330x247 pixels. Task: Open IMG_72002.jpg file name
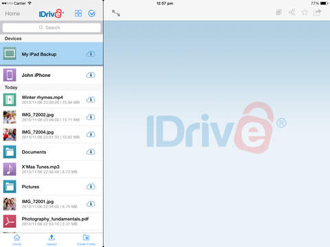tap(38, 115)
